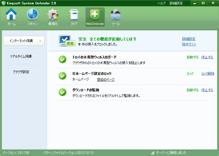Open the ヘルプ menu in title bar
This screenshot has height=156, width=219.
162,3
